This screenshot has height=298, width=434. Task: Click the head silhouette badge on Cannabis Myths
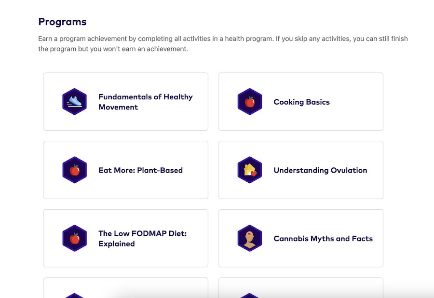point(249,238)
